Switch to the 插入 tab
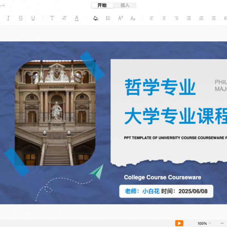This screenshot has width=227, height=227. pyautogui.click(x=125, y=5)
